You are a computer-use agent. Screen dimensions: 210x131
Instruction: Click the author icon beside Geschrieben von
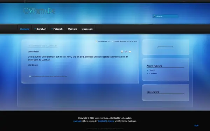pyautogui.click(x=96, y=41)
